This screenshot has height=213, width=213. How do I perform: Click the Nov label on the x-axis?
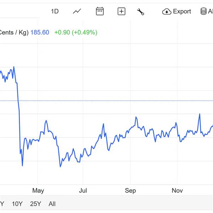click(177, 191)
